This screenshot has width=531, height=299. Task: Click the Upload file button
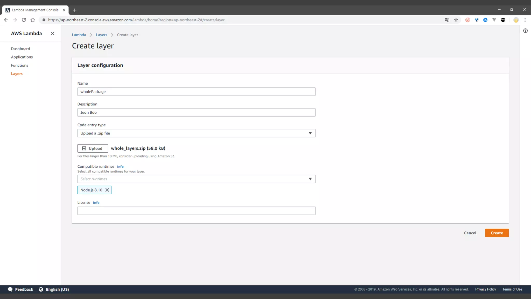93,148
